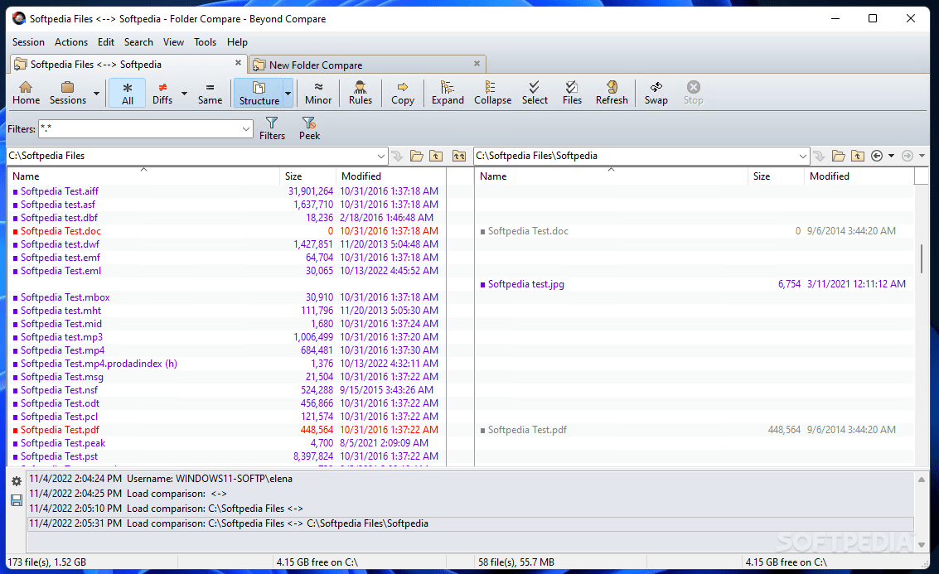Click the both-sides up-level folder icon
This screenshot has height=574, width=939.
pos(458,156)
